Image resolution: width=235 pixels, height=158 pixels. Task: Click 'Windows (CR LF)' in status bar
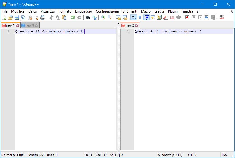pyautogui.click(x=170, y=155)
